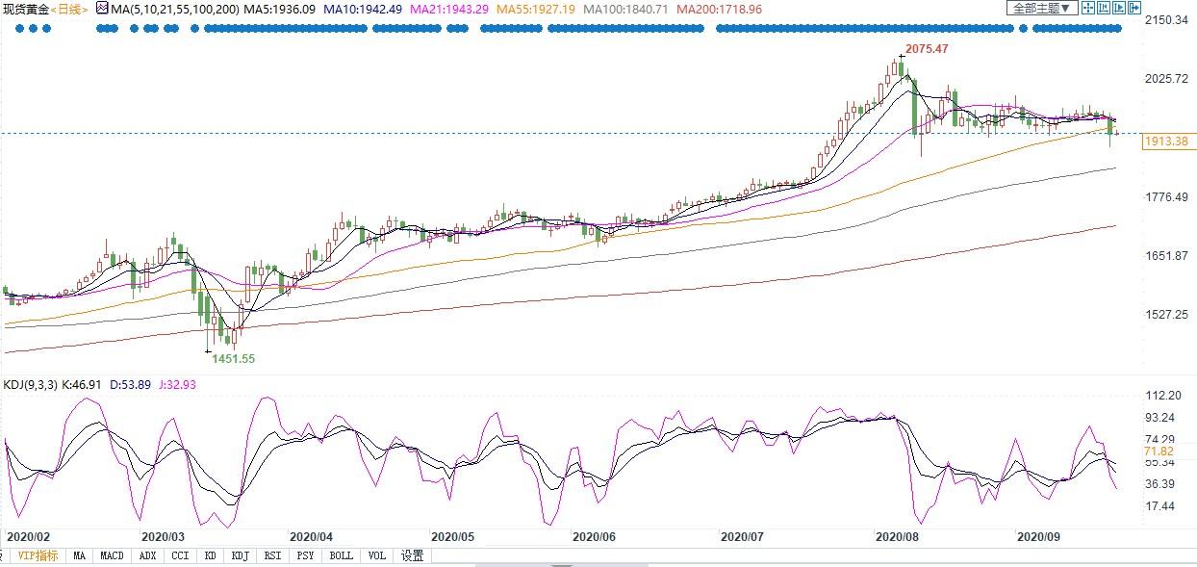Screen dimensions: 1197x567
Task: Select the CCI indicator tab
Action: [x=180, y=555]
